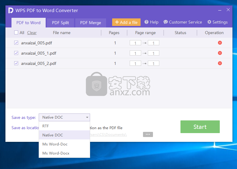Edit start page field for anxaizai_005.pdf
Image resolution: width=237 pixels, height=169 pixels.
point(135,43)
